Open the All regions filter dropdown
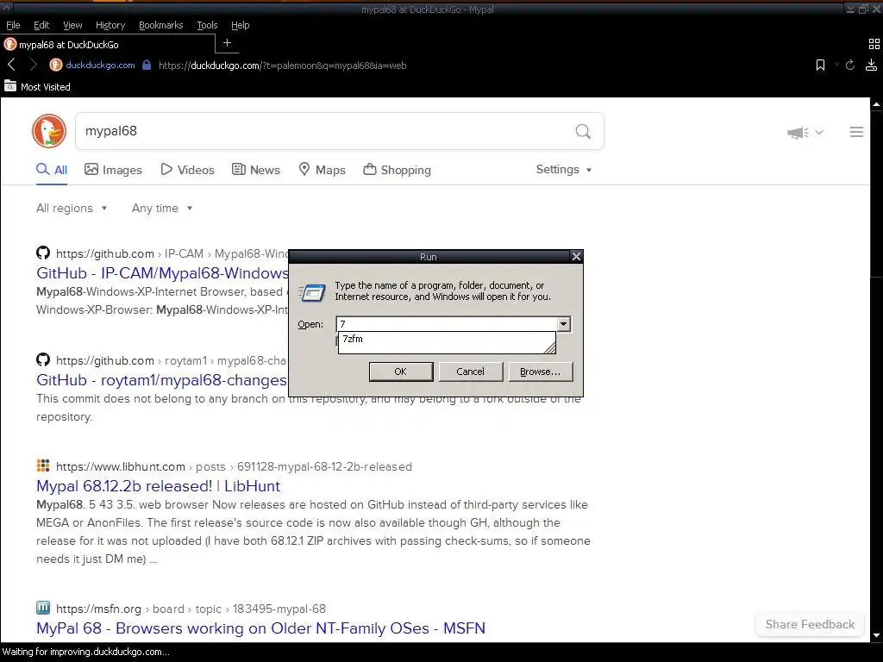The width and height of the screenshot is (883, 662). [x=72, y=209]
